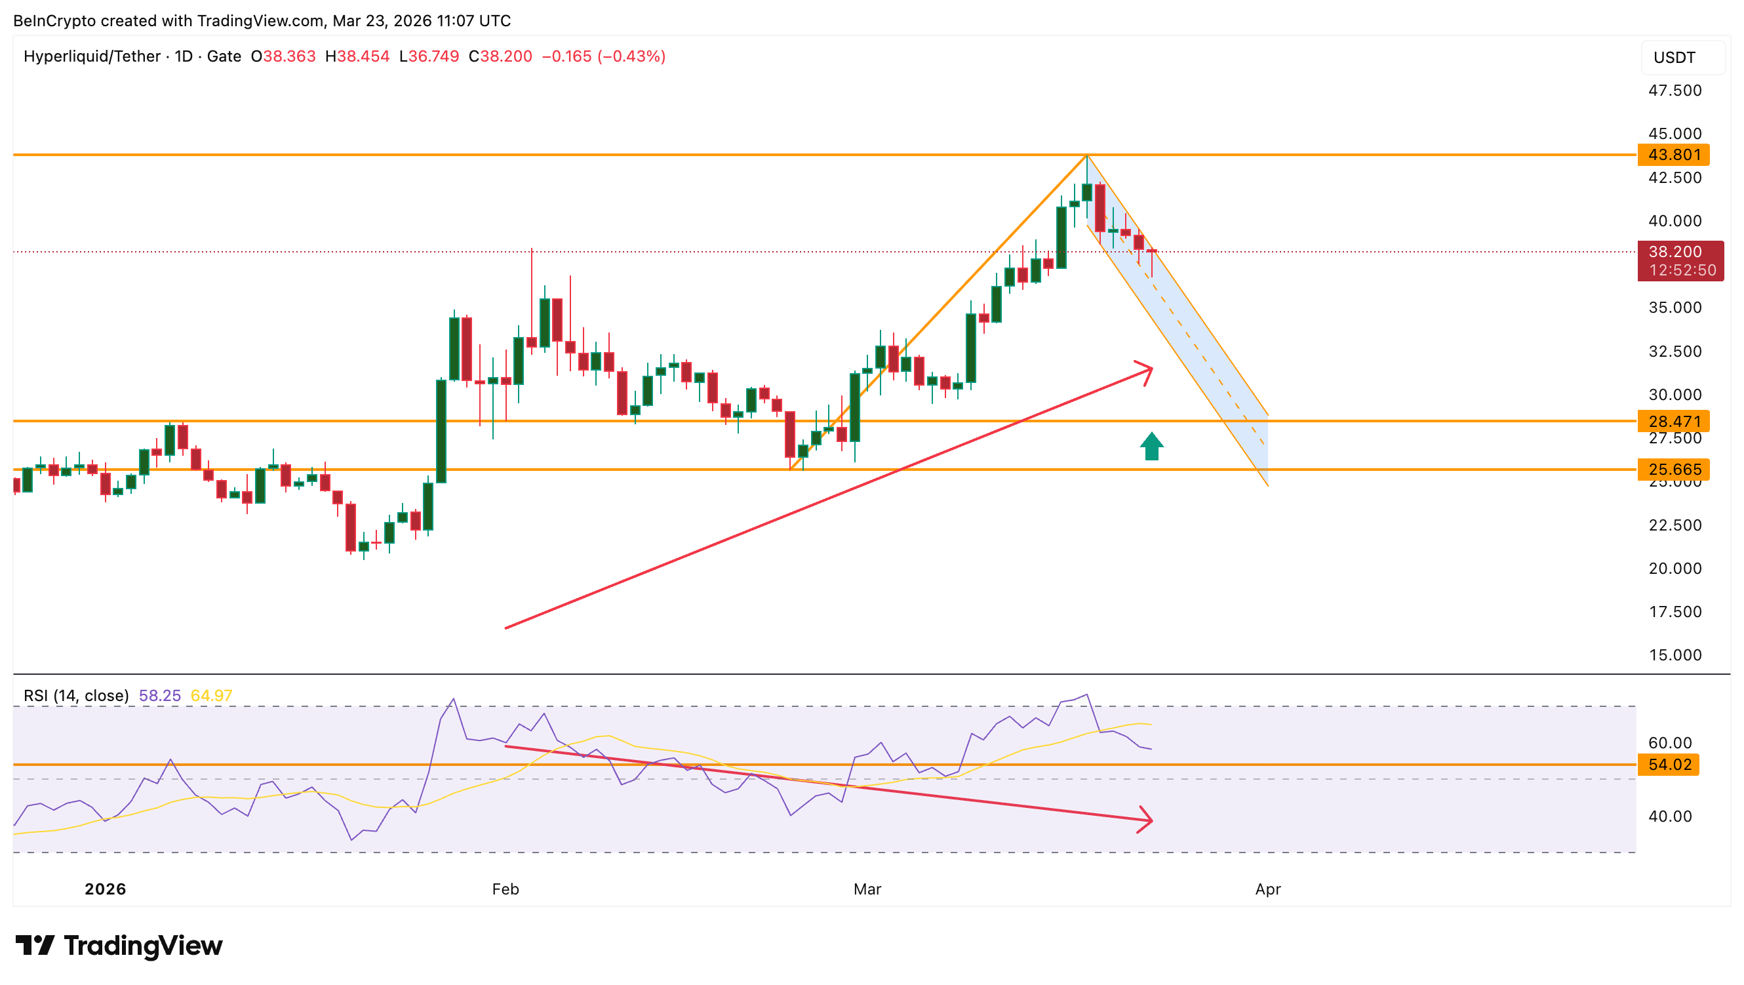Click the TradingView wordmark text
1744x985 pixels.
pyautogui.click(x=143, y=945)
